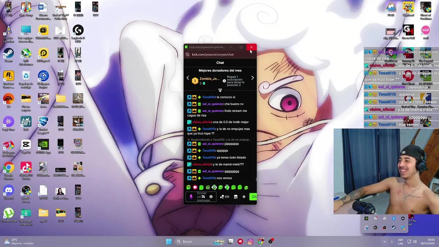
Task: Switch to OBS Studio on the taskbar
Action: coord(271,242)
